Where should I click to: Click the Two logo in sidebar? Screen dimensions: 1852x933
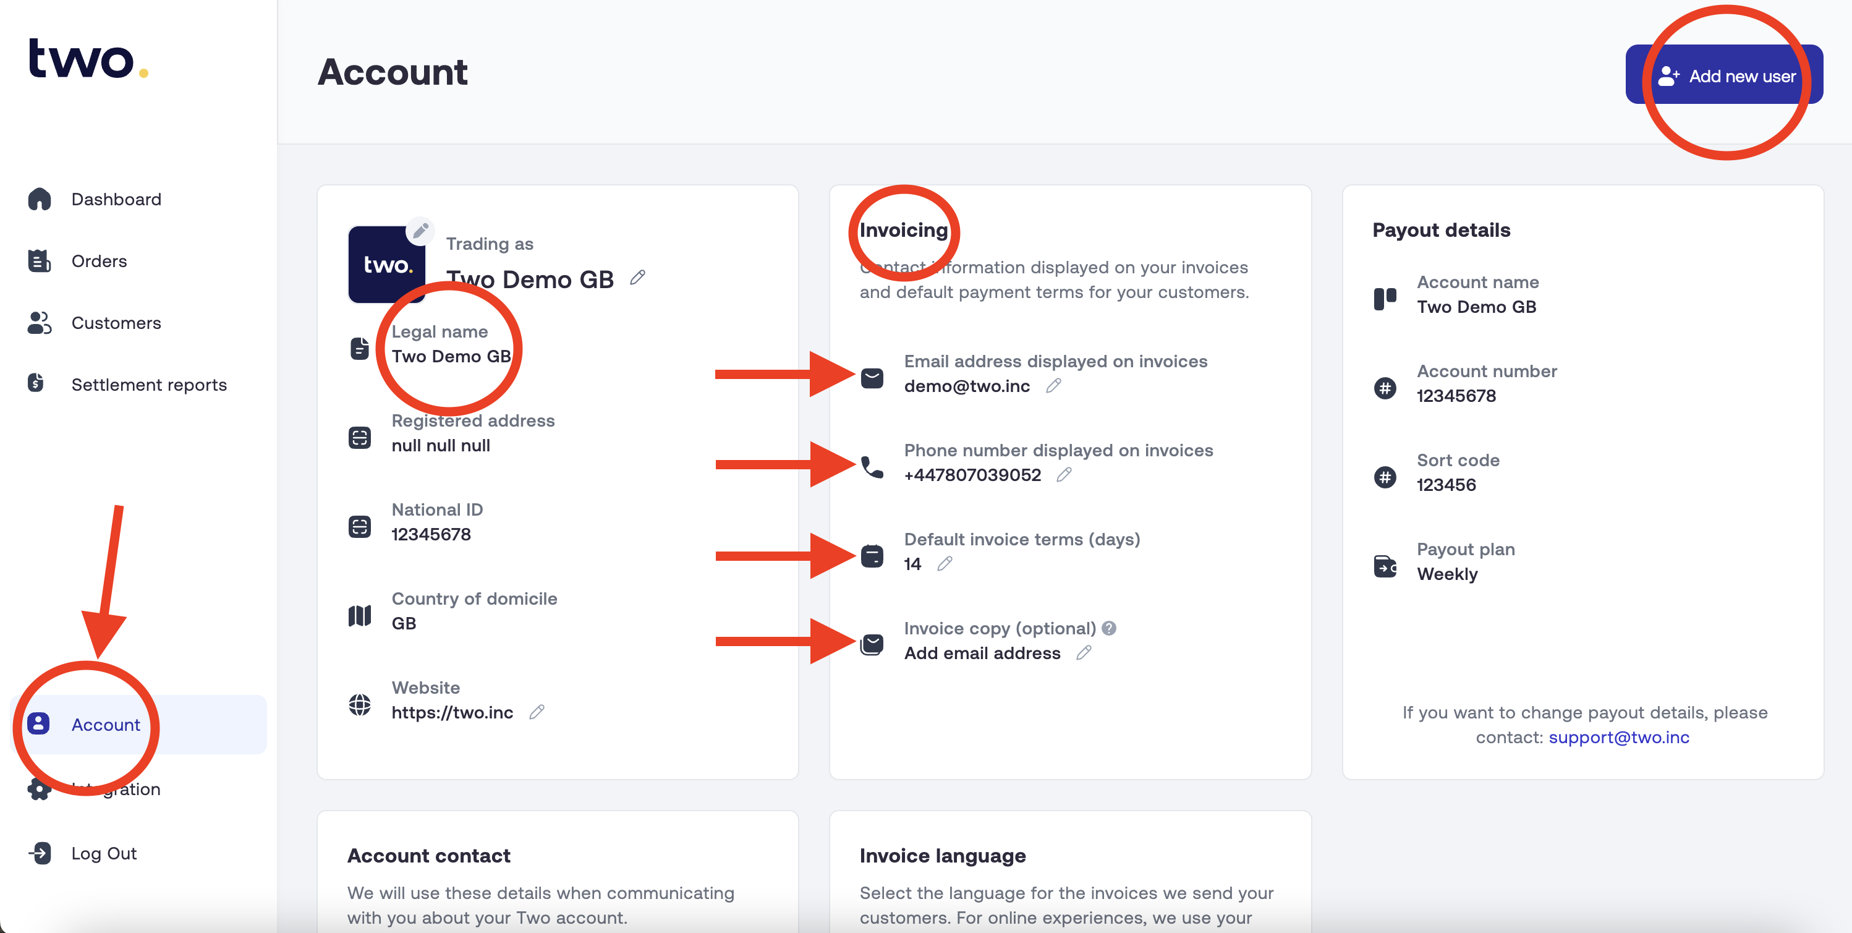[x=88, y=58]
